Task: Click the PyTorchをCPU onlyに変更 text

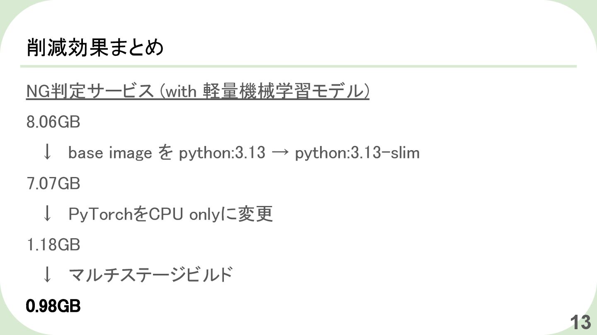Action: pos(170,214)
